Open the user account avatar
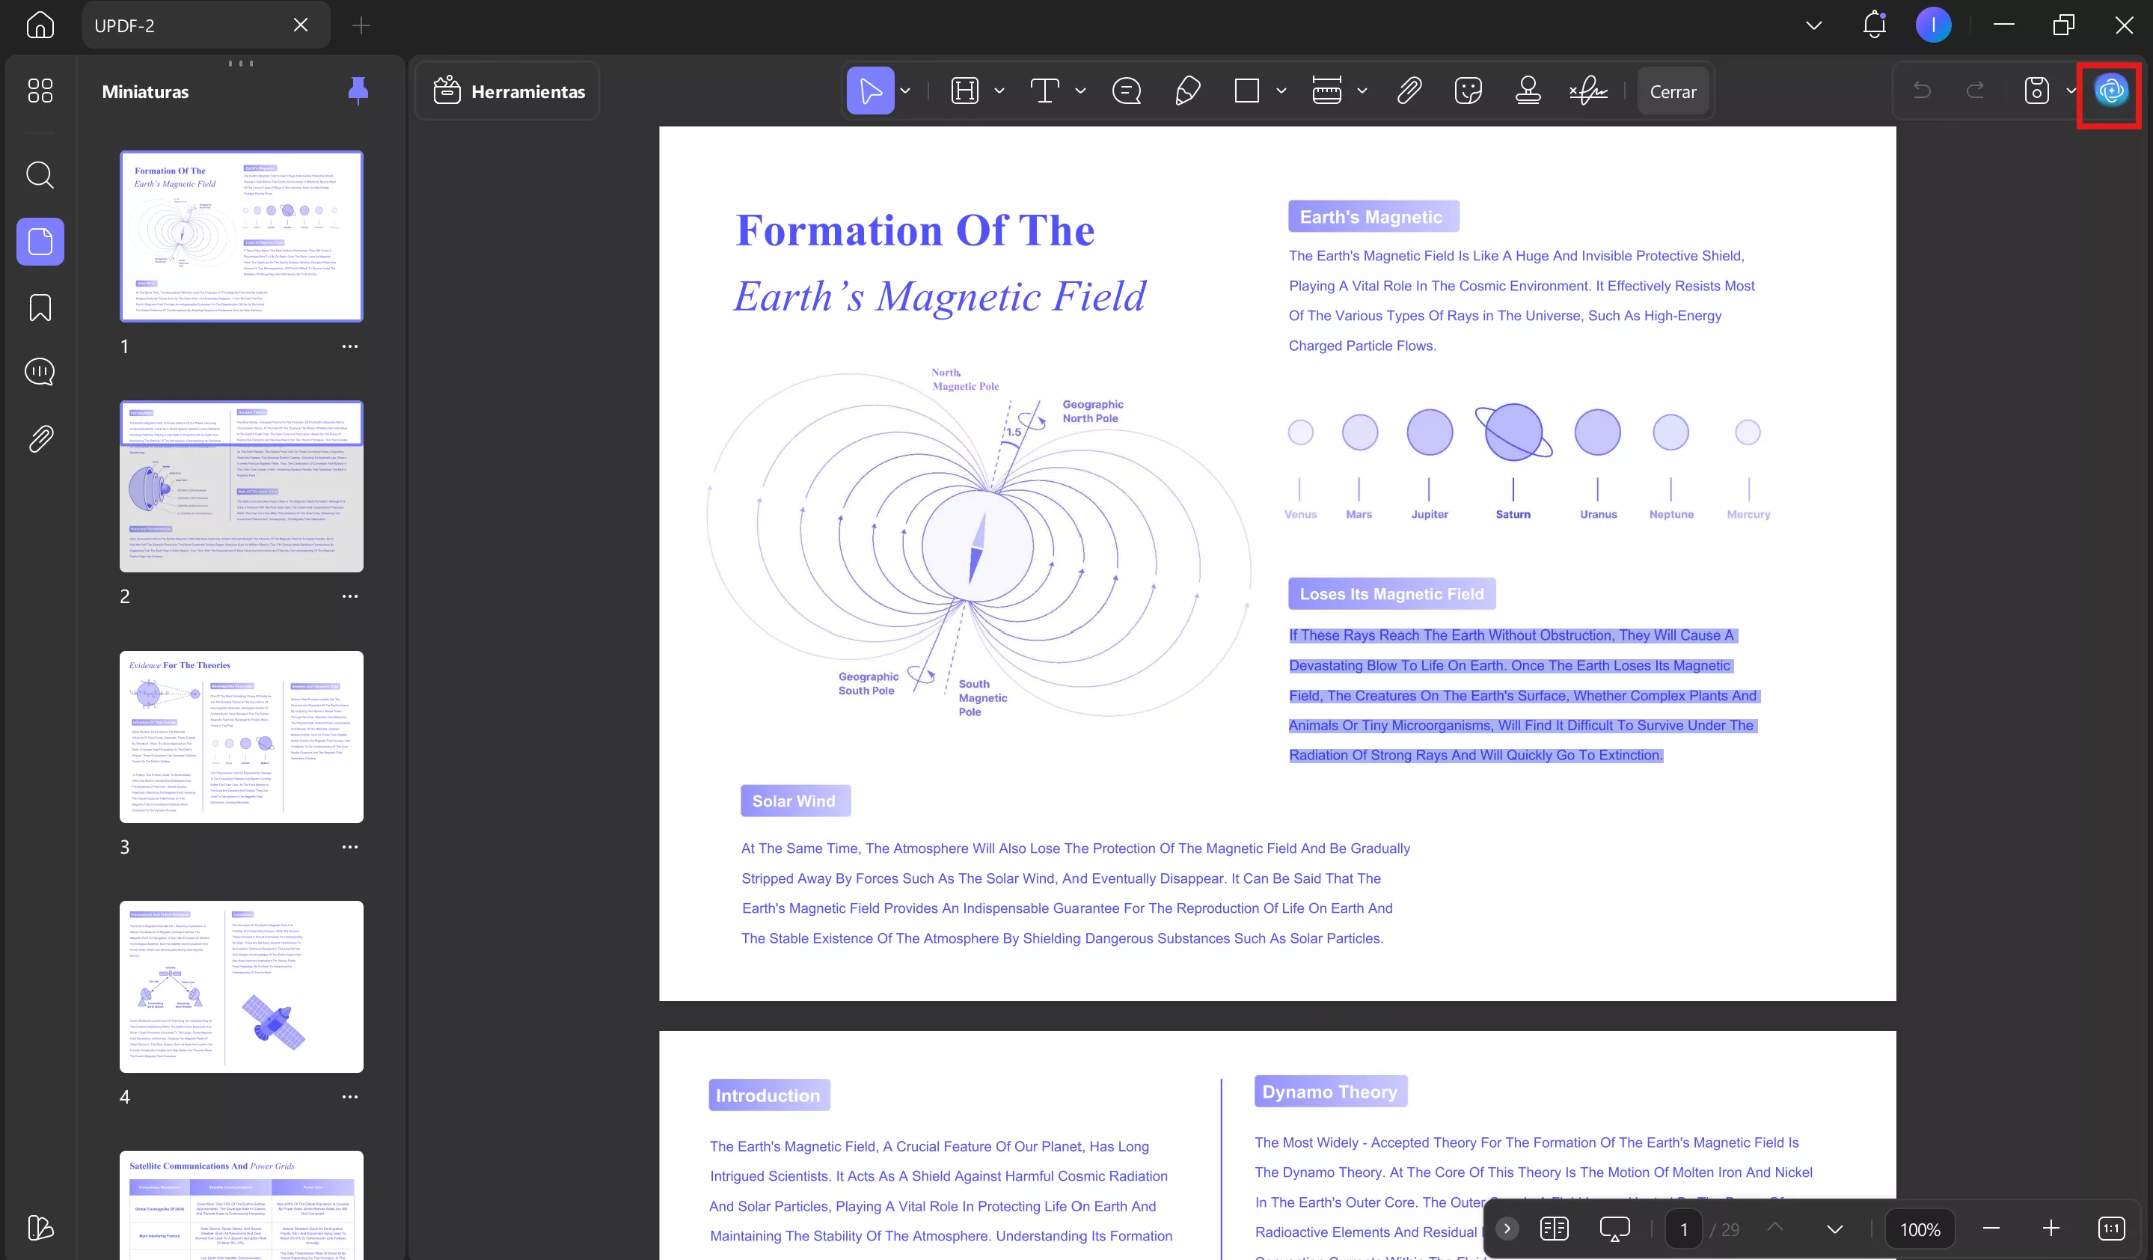 tap(1932, 25)
